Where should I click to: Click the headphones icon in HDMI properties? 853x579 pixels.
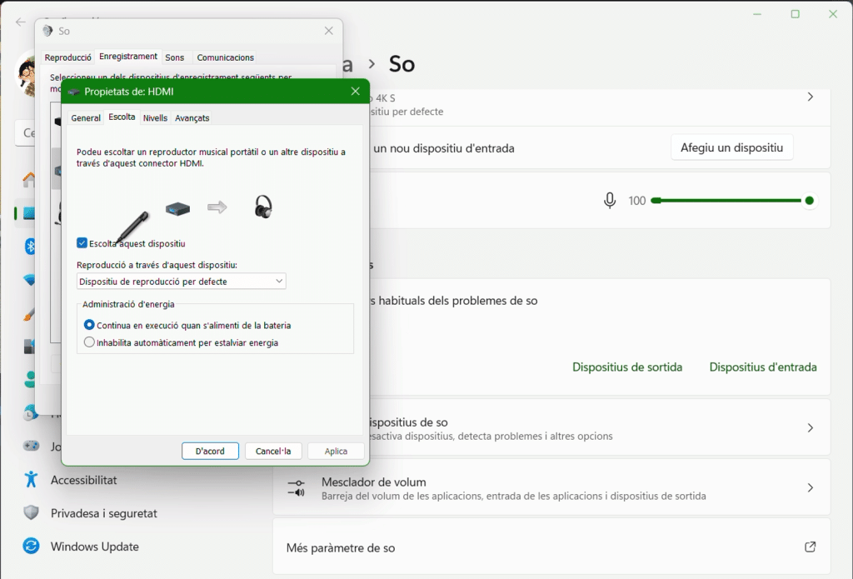[263, 207]
